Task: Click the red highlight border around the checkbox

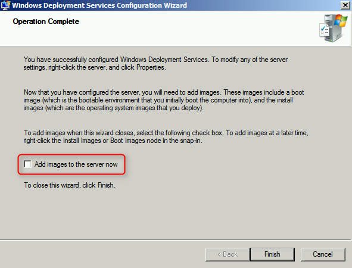Action: (x=71, y=155)
